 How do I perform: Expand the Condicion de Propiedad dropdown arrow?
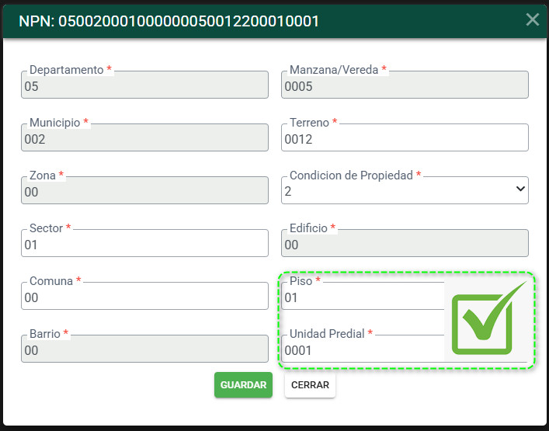coord(520,189)
